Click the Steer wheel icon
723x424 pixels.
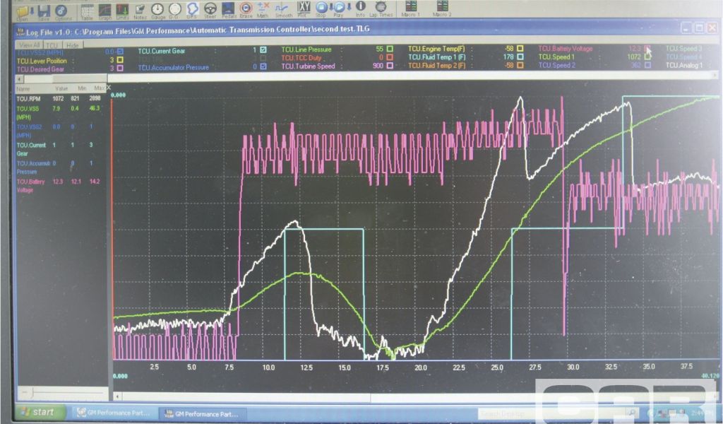point(210,10)
